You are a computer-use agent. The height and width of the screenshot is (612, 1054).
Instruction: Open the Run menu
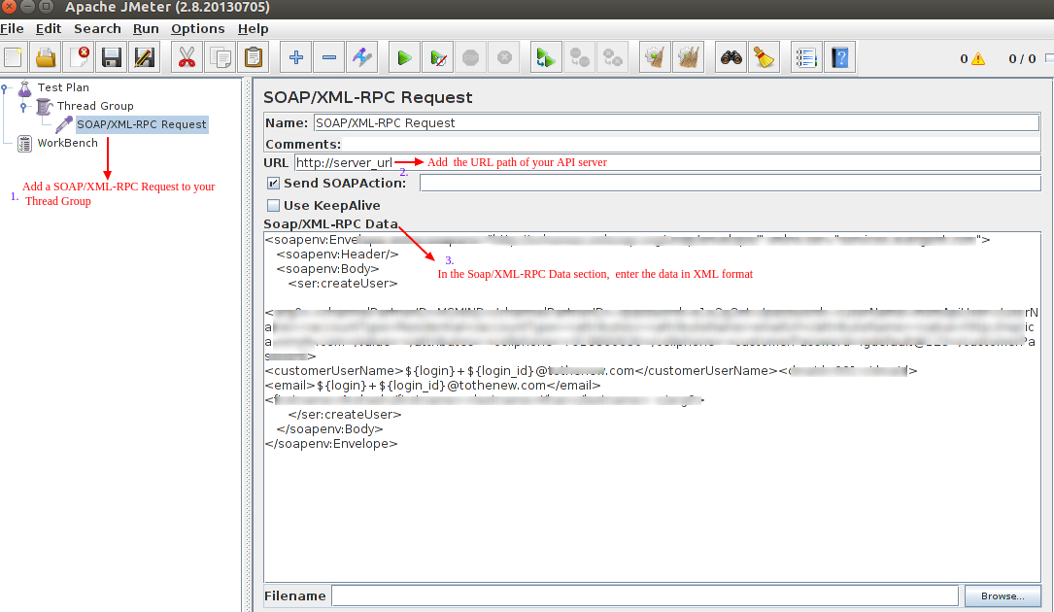pyautogui.click(x=146, y=29)
